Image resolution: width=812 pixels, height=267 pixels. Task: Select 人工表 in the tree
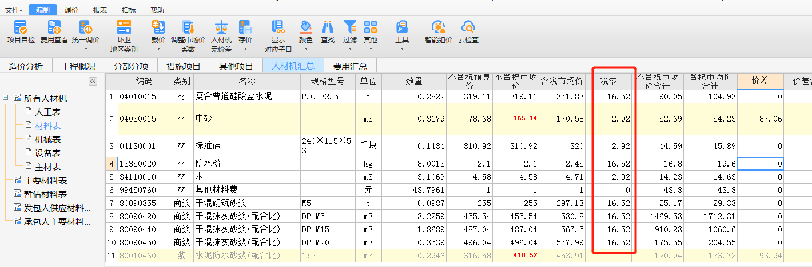[48, 112]
